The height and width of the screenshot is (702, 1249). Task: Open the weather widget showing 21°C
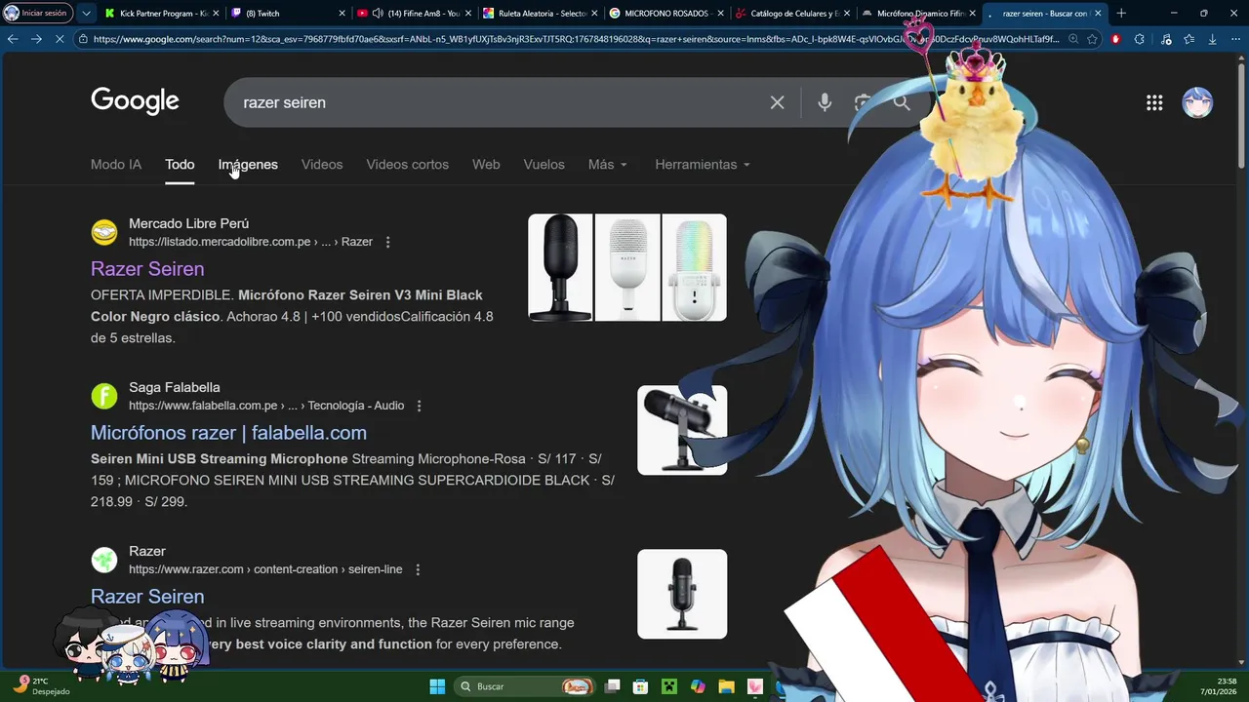click(39, 686)
